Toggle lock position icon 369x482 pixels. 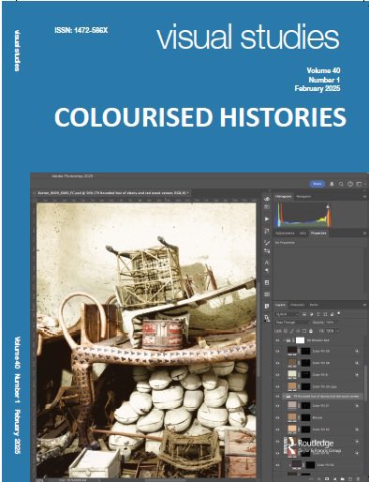[x=298, y=331]
